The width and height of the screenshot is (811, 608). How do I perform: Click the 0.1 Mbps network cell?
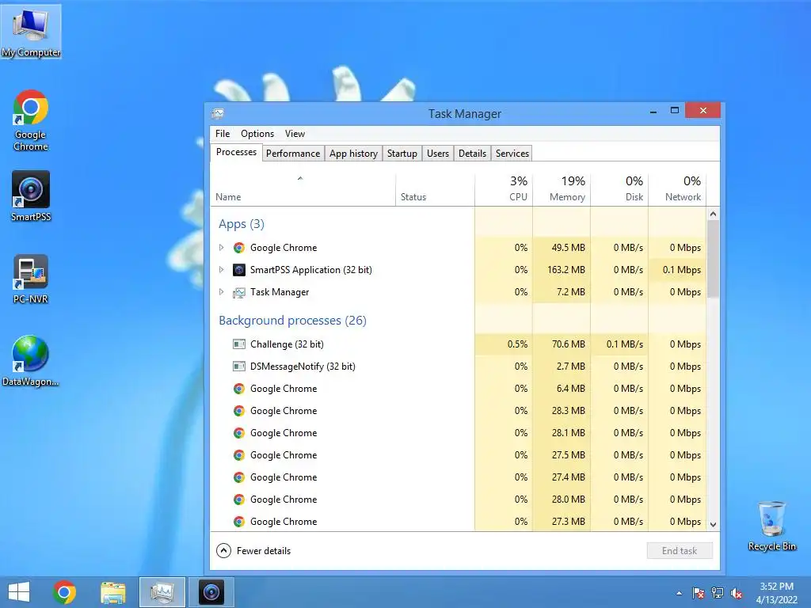click(x=677, y=270)
